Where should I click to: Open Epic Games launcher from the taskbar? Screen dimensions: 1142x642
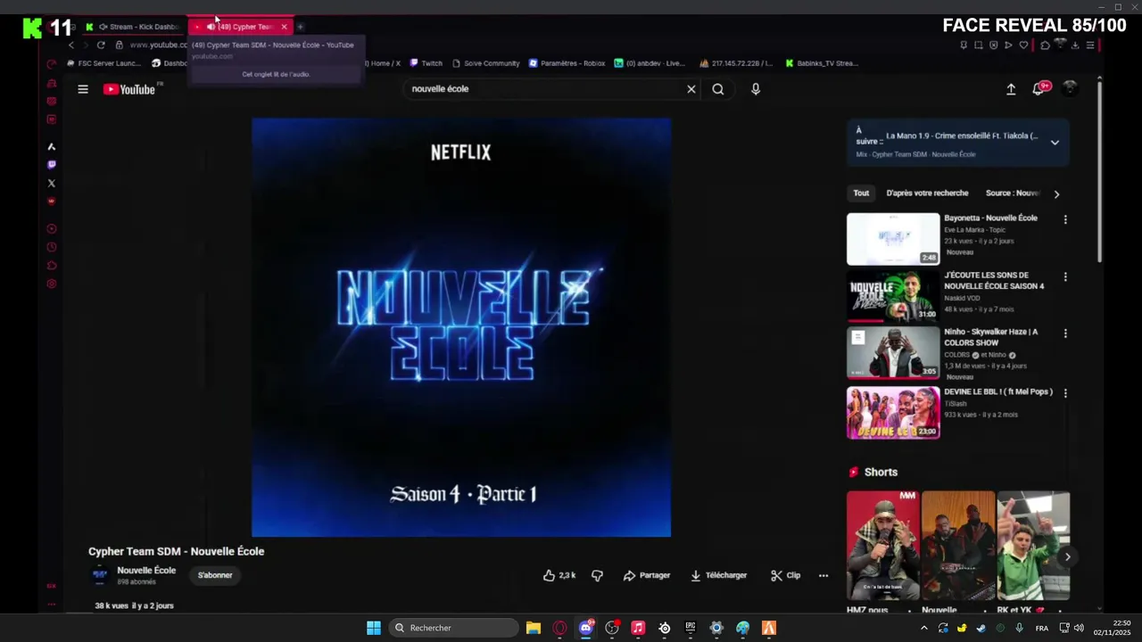coord(691,628)
